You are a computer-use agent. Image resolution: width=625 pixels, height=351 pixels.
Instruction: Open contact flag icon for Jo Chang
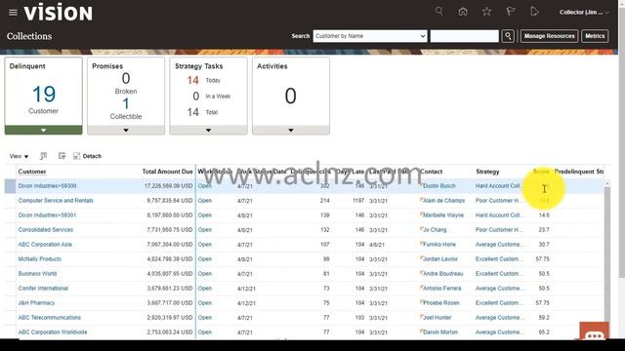coord(421,229)
